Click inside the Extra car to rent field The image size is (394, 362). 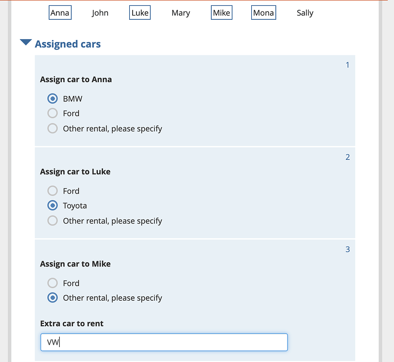[x=164, y=342]
